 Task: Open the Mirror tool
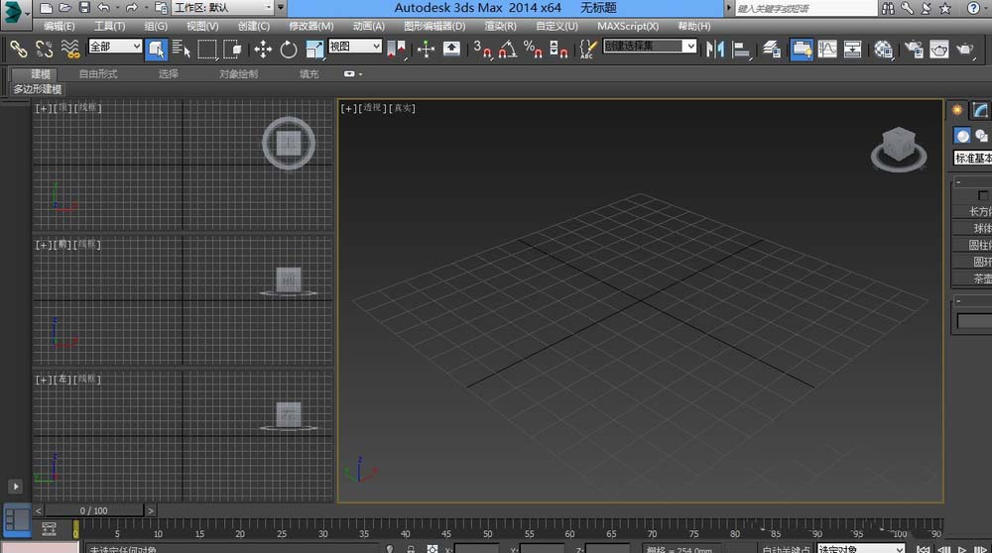pyautogui.click(x=714, y=49)
